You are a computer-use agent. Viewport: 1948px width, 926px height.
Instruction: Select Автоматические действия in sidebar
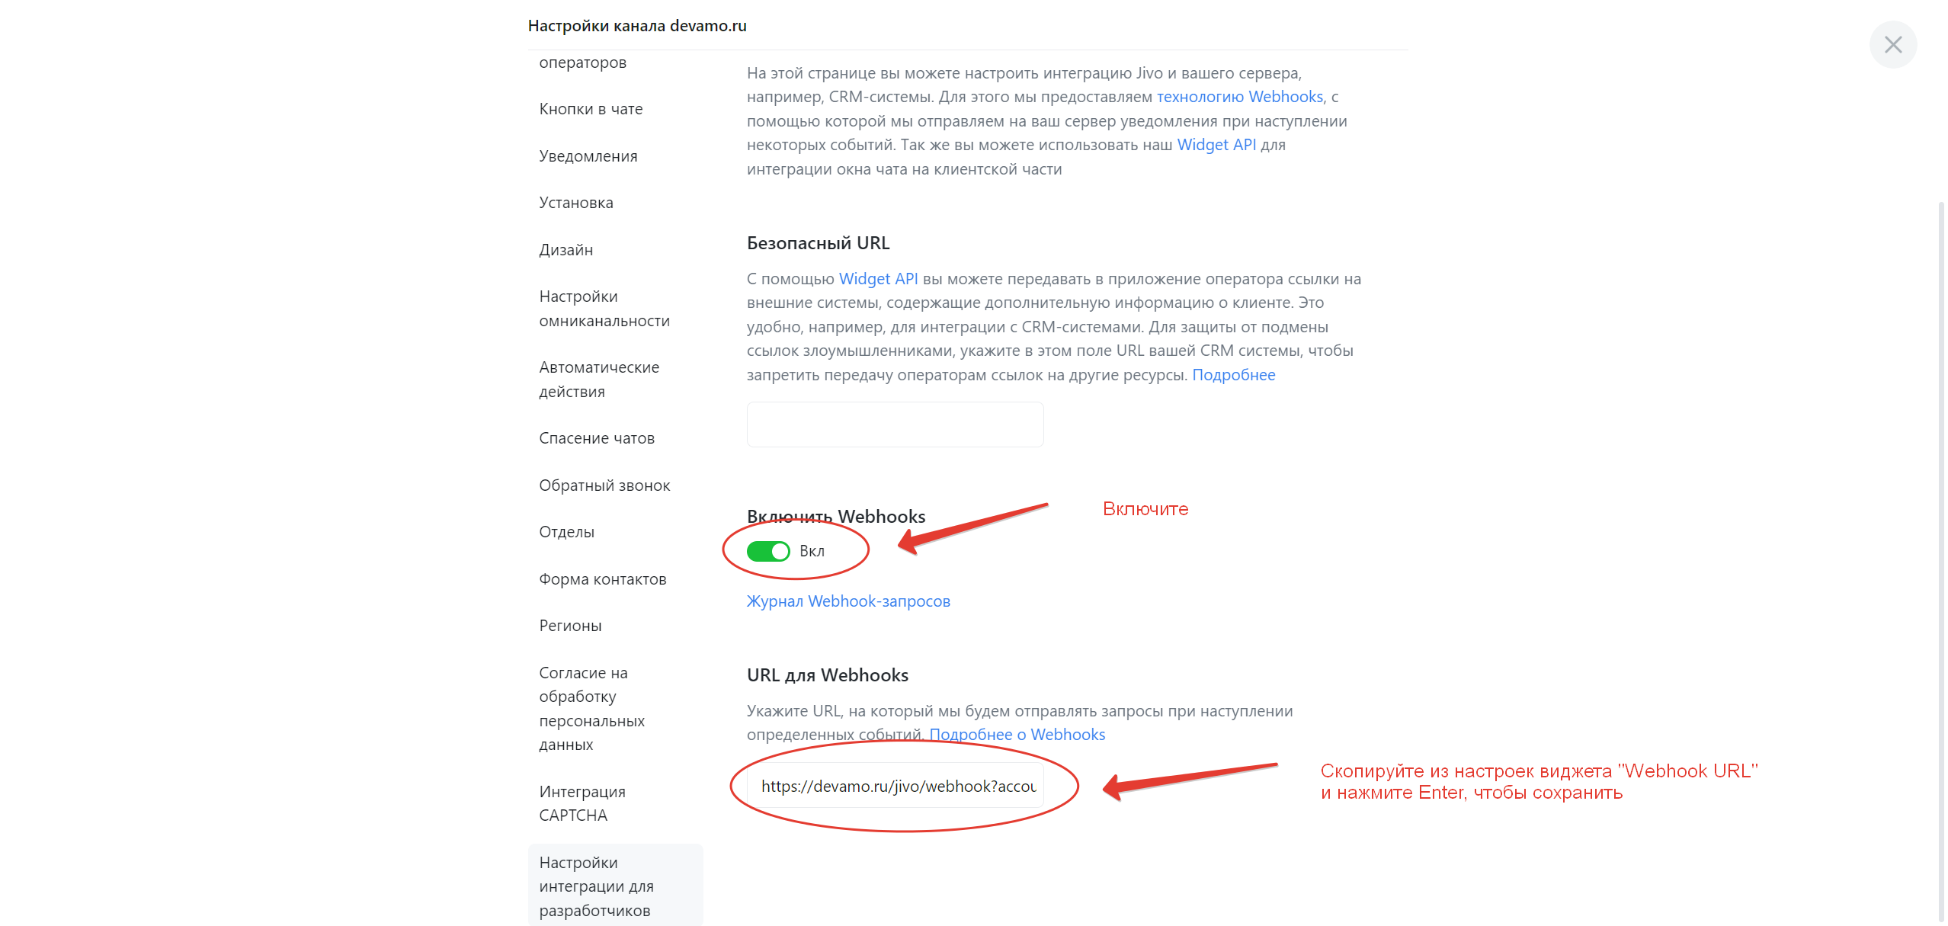coord(599,379)
